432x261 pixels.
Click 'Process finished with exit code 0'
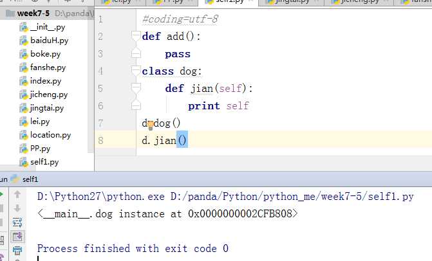point(133,248)
